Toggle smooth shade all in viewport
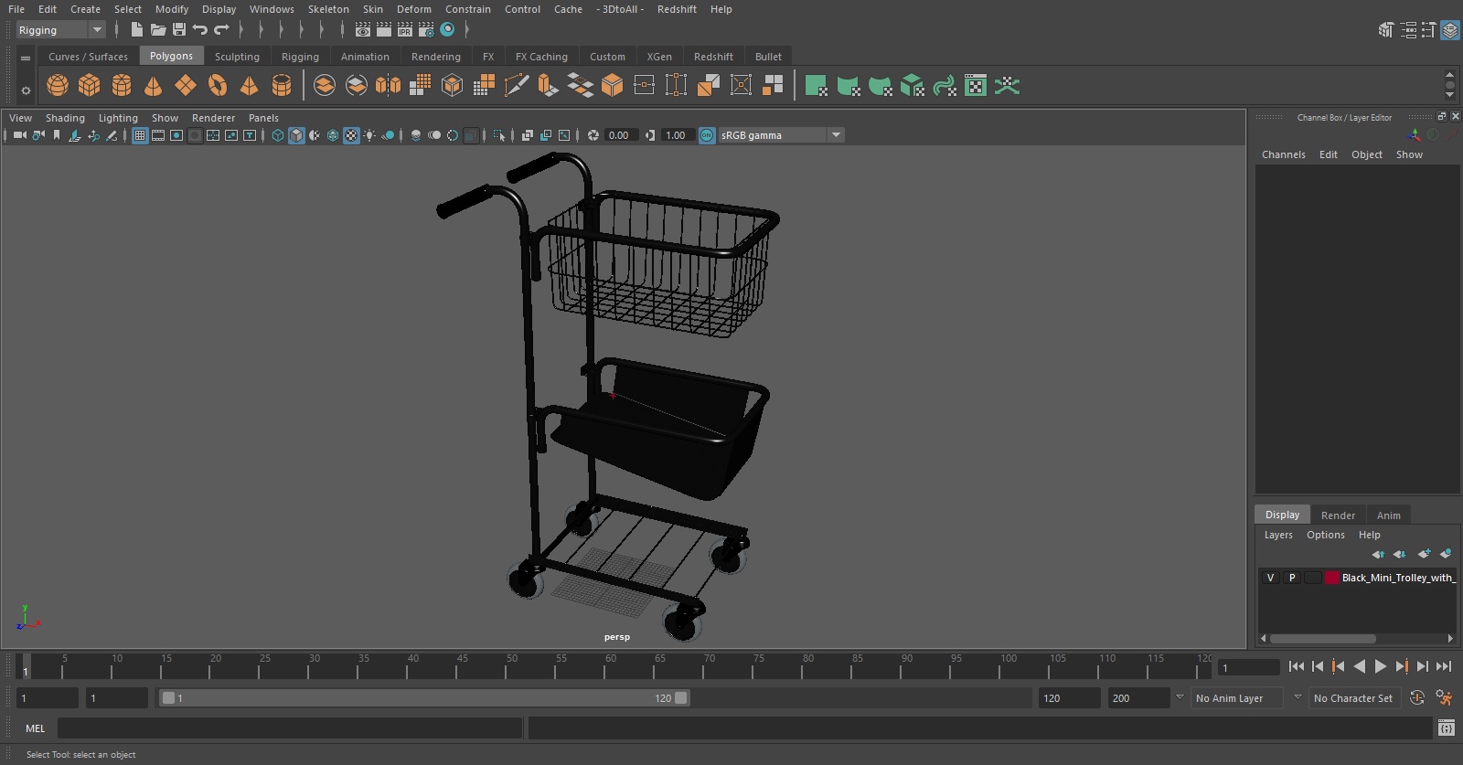The image size is (1463, 765). pyautogui.click(x=296, y=135)
